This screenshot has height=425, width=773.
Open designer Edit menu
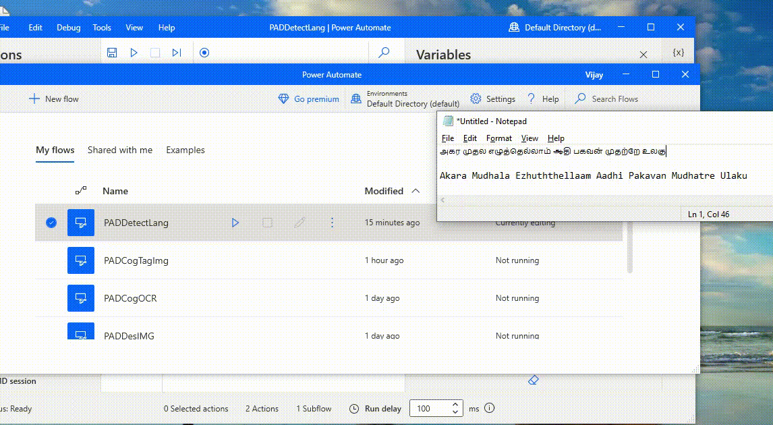click(x=35, y=28)
